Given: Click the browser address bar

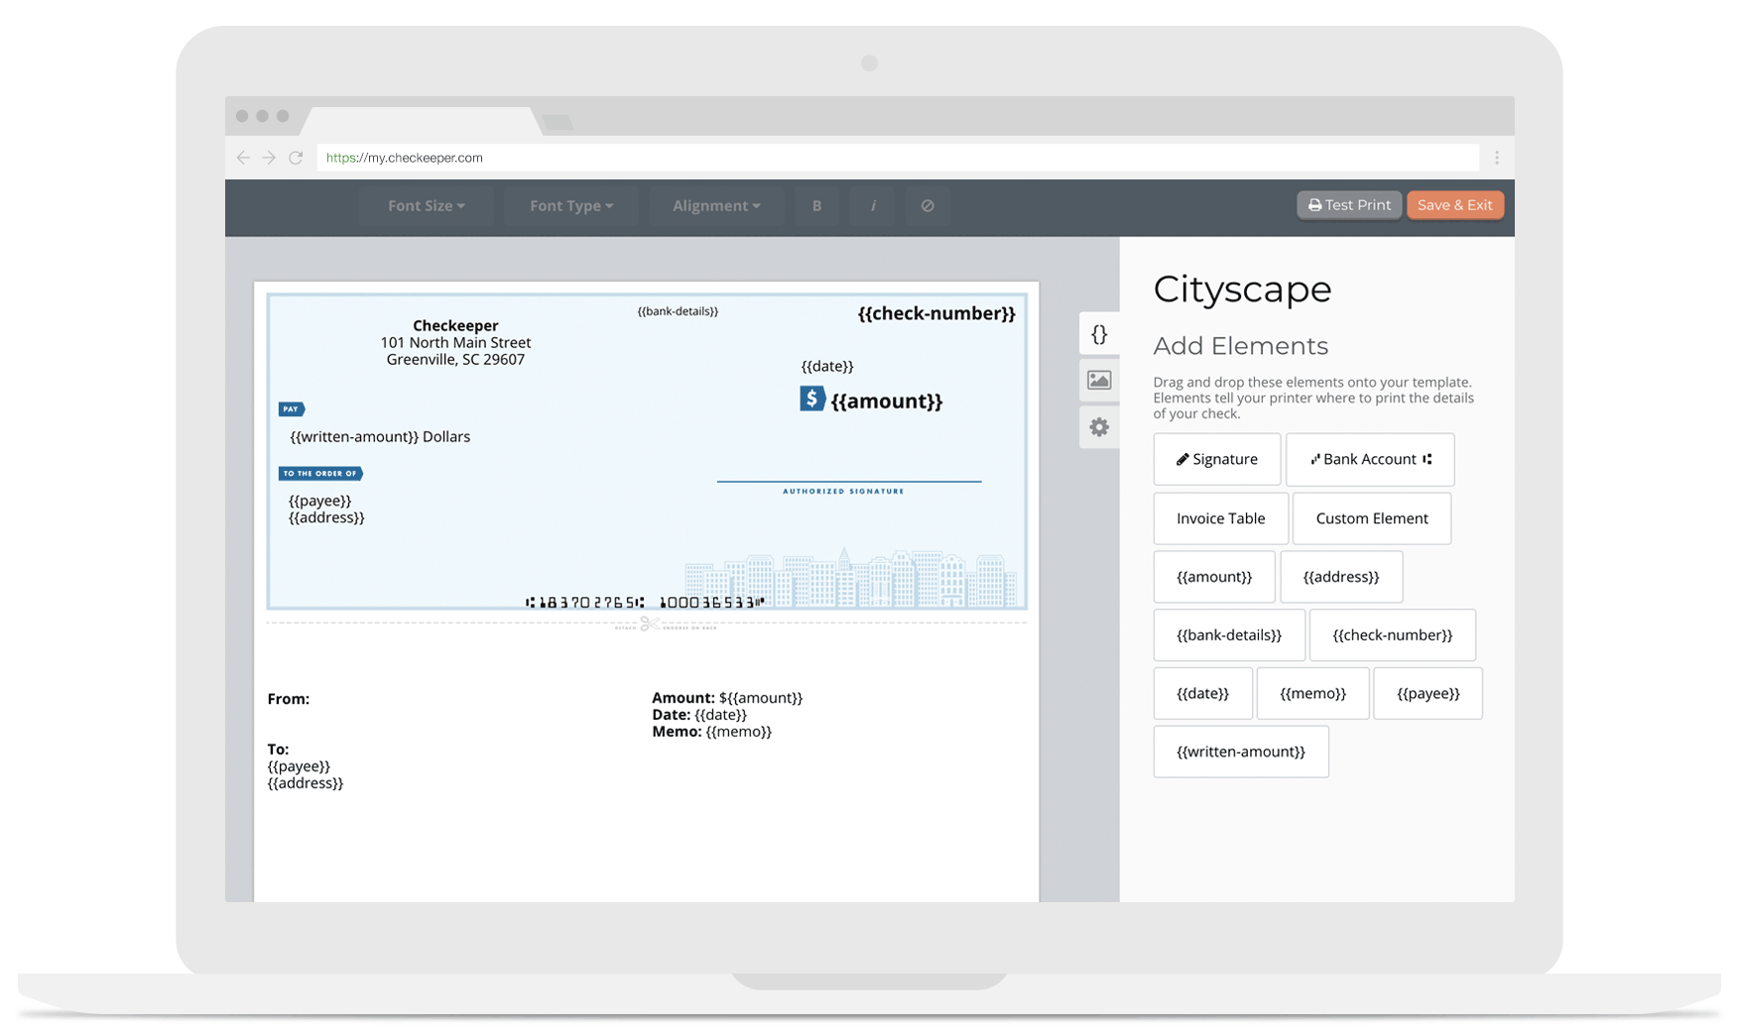Looking at the screenshot, I should 694,157.
